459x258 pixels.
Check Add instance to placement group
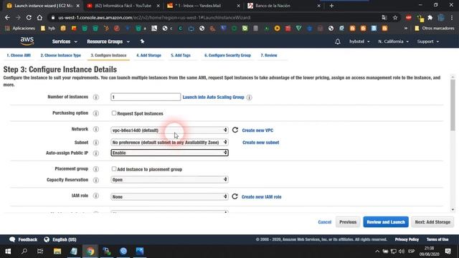coord(114,169)
